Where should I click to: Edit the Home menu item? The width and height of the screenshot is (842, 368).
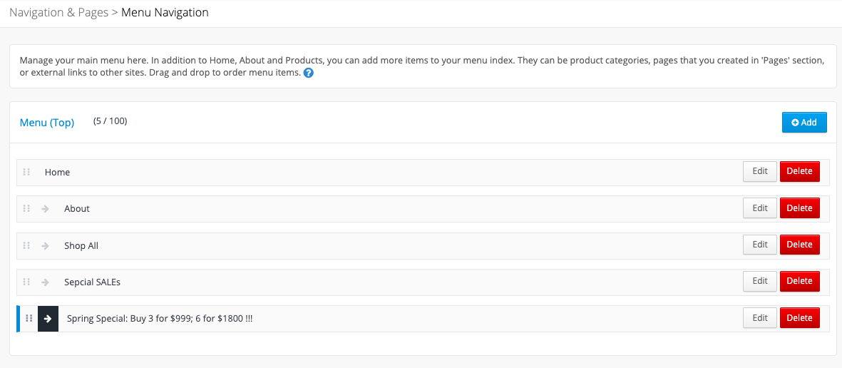click(760, 172)
